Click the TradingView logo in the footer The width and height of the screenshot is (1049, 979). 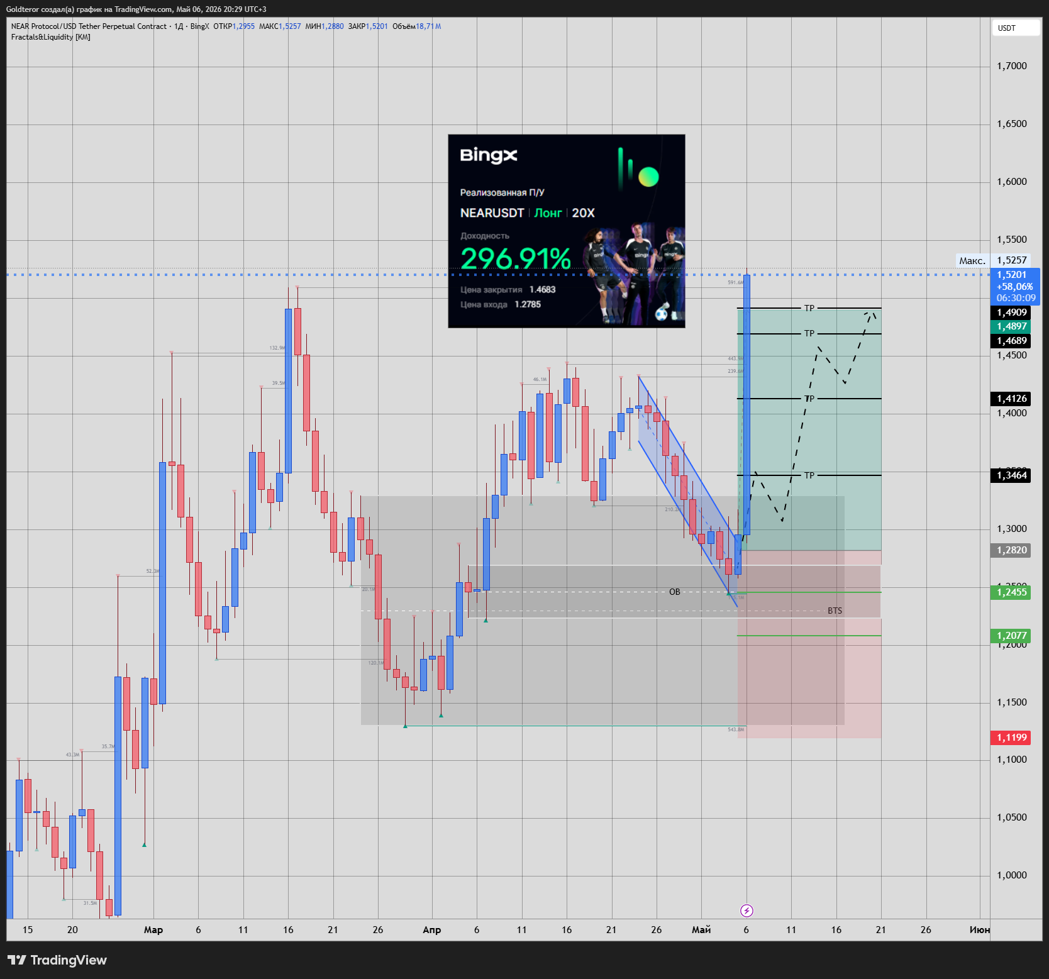coord(57,960)
